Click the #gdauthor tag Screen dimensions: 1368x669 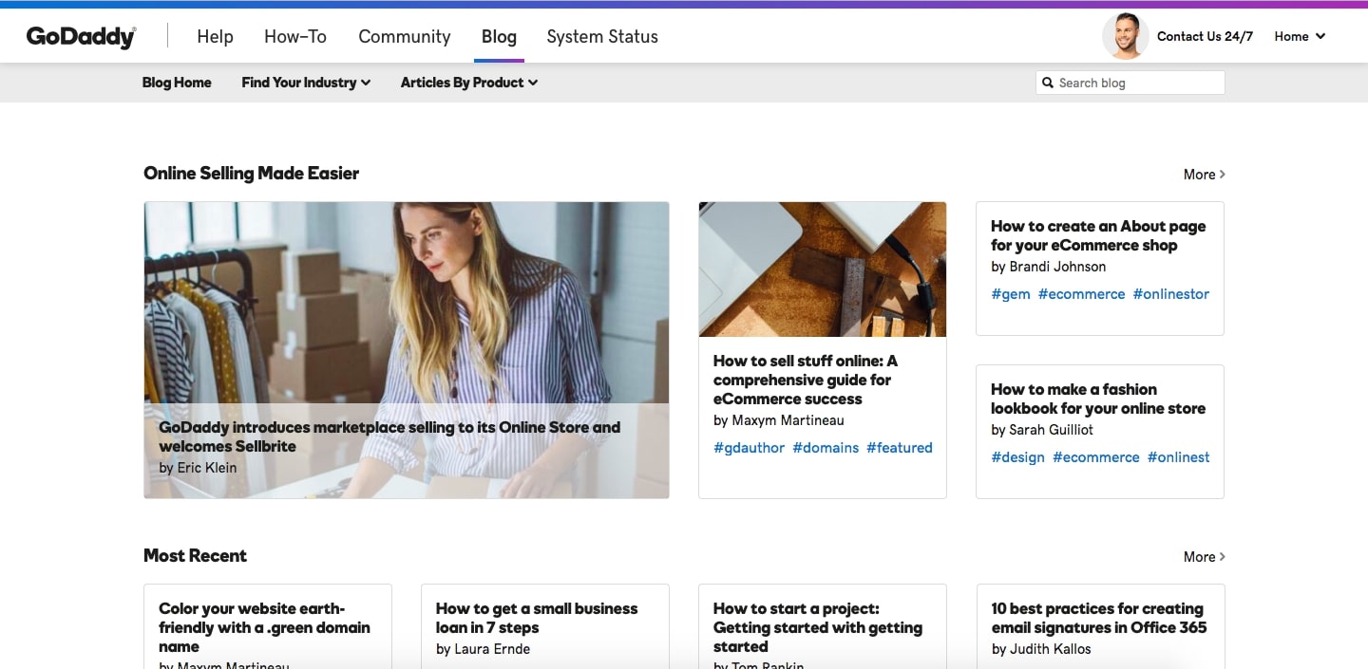(x=749, y=448)
